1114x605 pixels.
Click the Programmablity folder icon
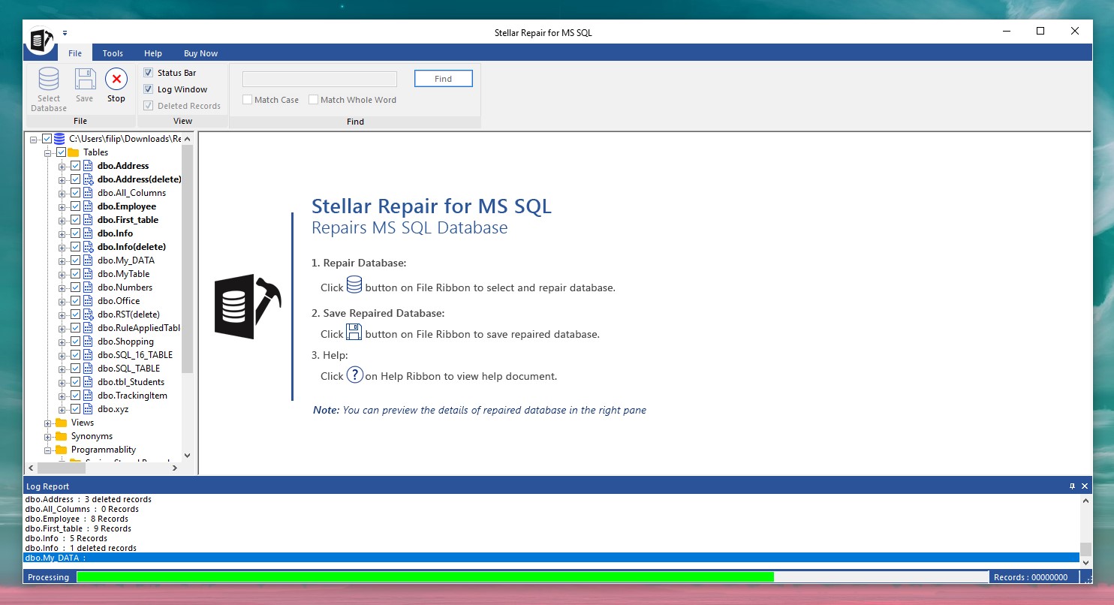click(x=61, y=450)
